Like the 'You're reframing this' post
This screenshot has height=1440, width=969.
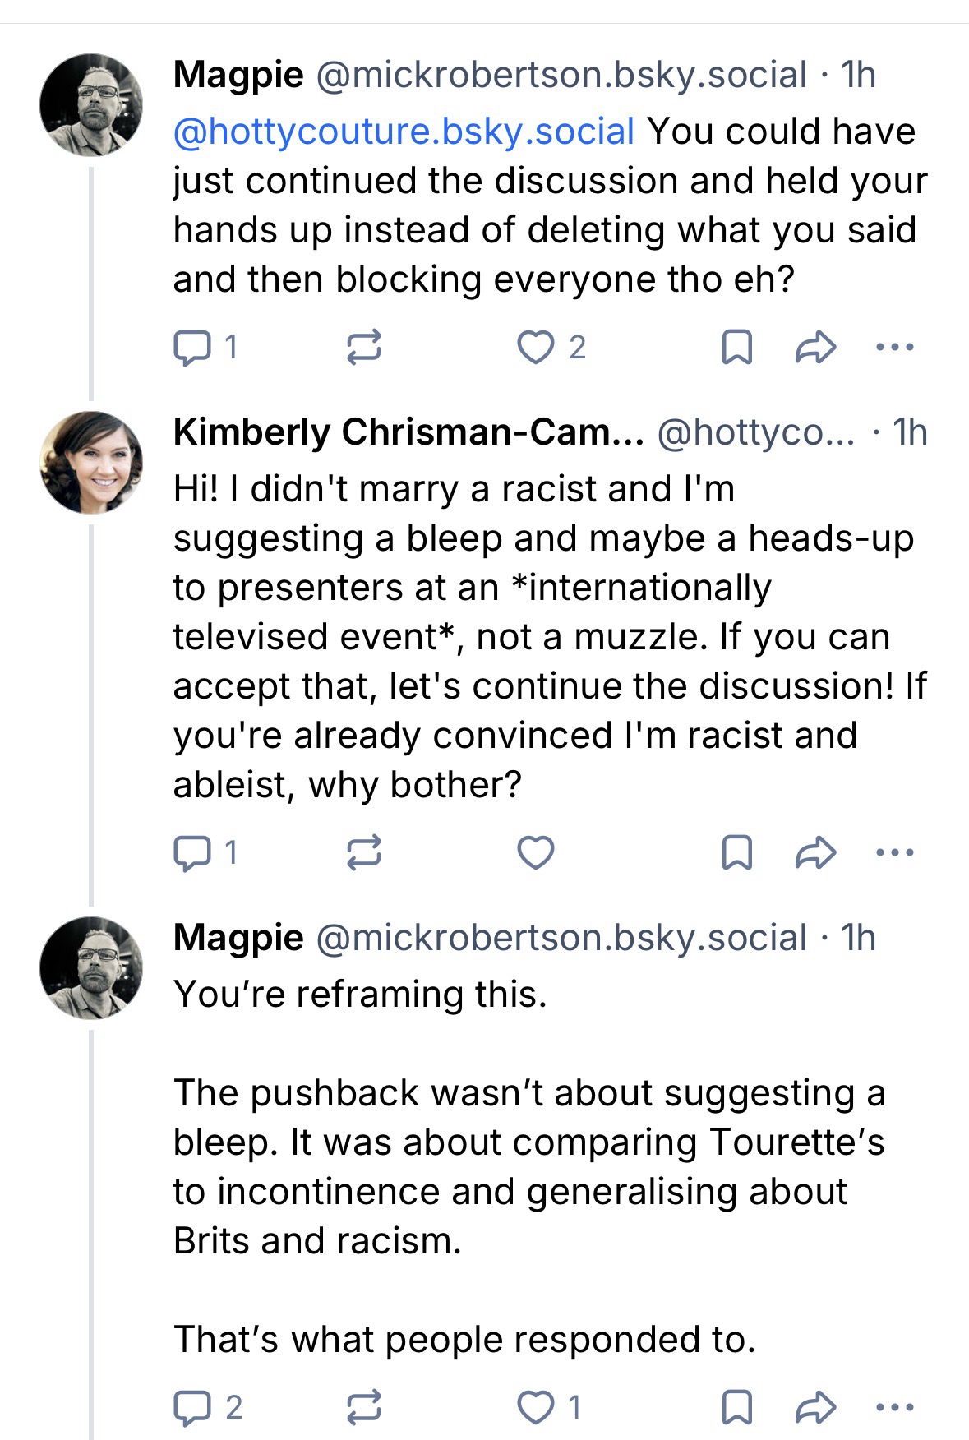(x=536, y=1408)
